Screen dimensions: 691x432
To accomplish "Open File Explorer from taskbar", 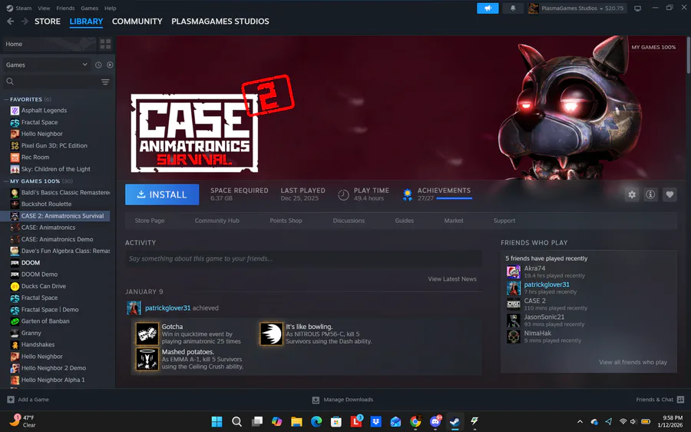I will pyautogui.click(x=296, y=421).
